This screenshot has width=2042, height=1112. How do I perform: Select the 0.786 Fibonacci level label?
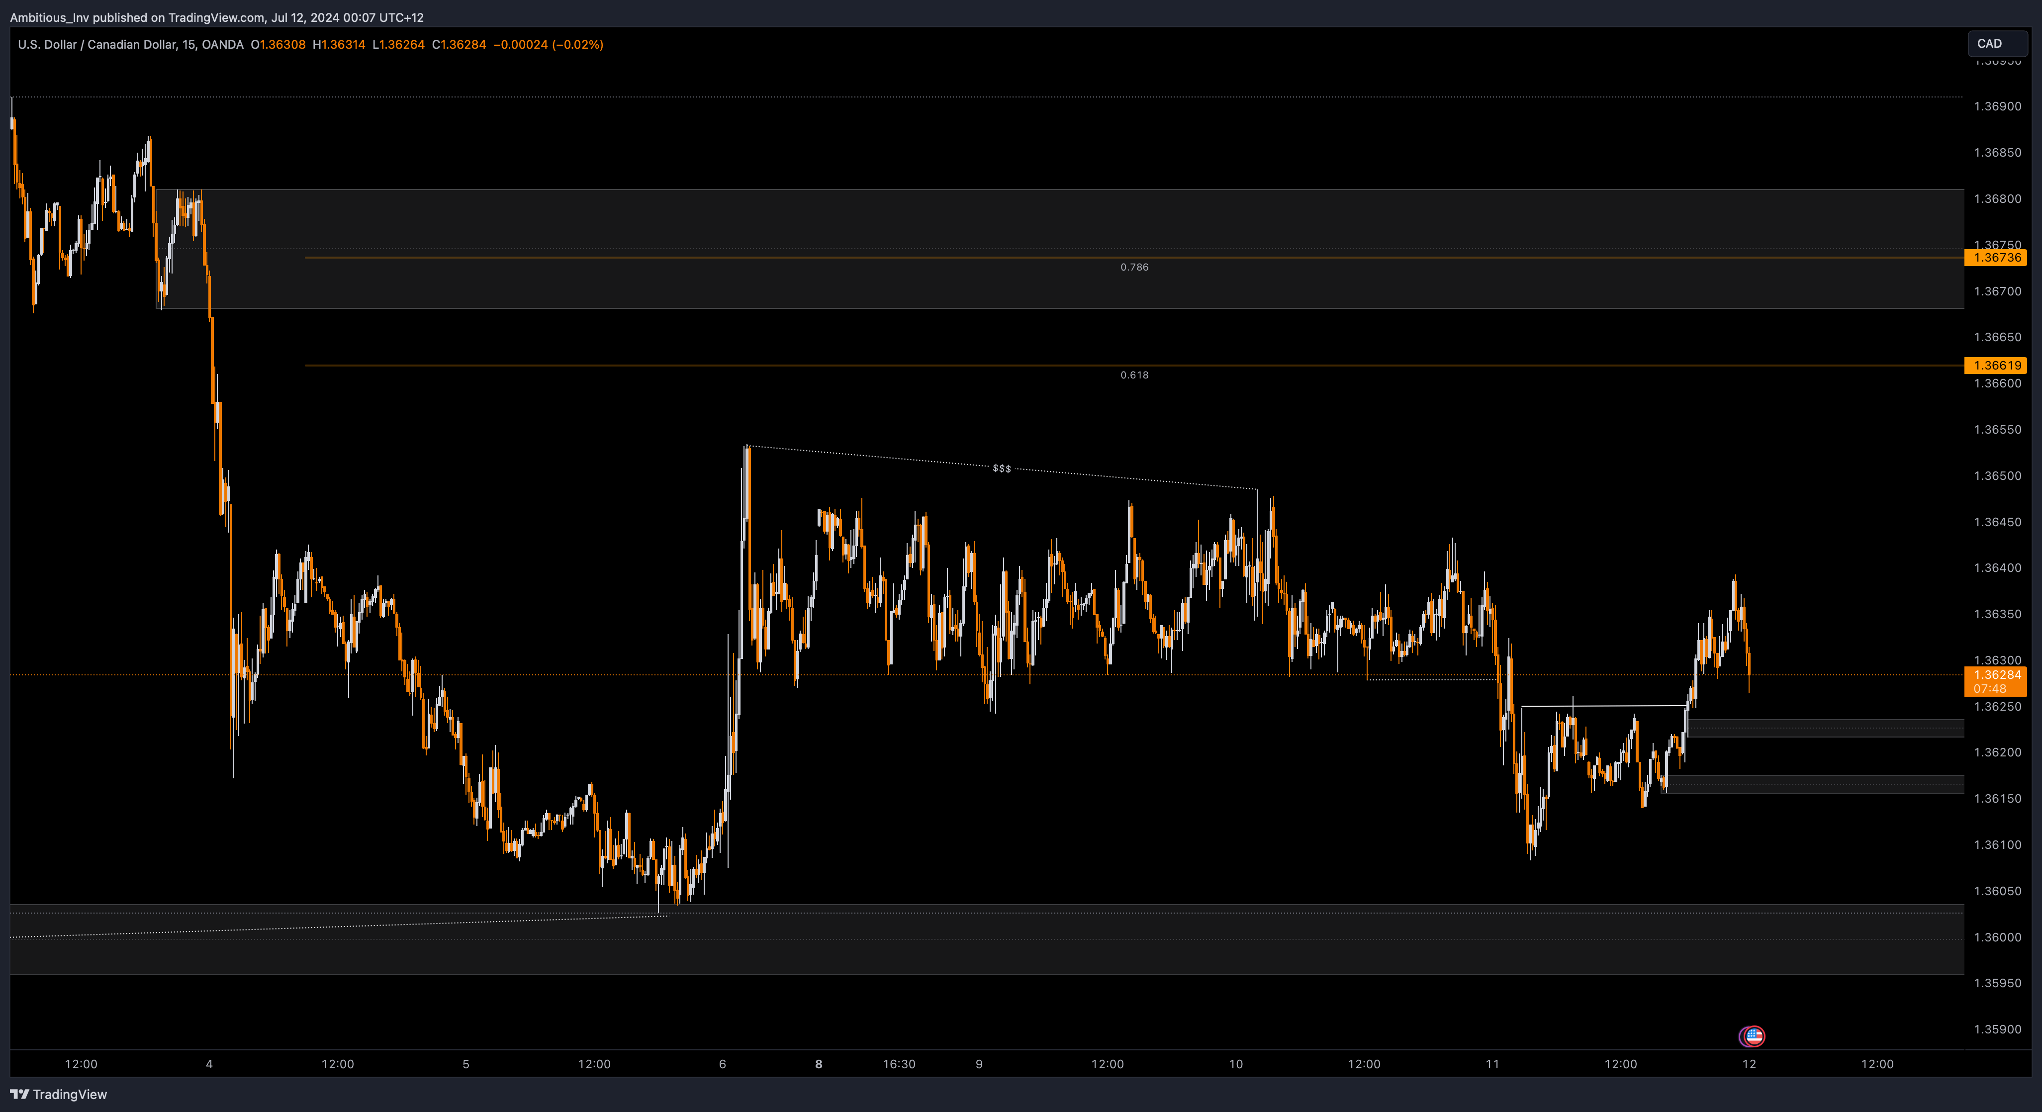(1134, 267)
